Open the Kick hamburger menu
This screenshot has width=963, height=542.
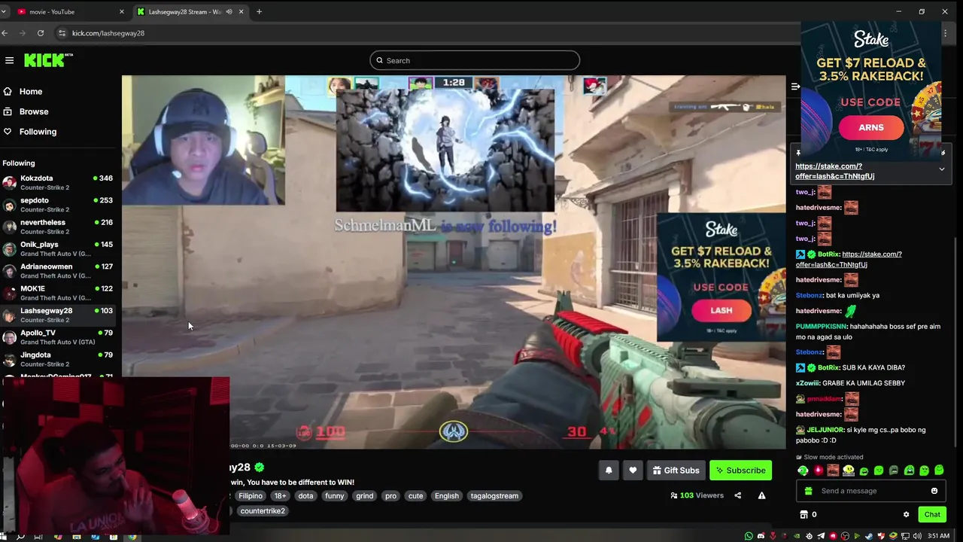pos(9,60)
